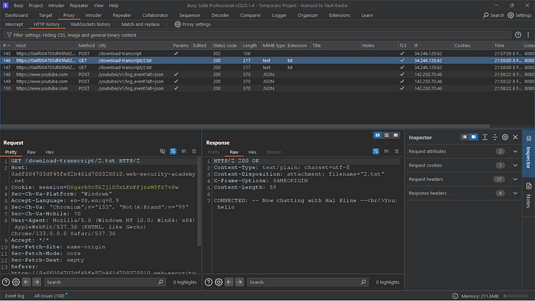Screen dimensions: 535x301
Task: Go to previous Request search match
Action: 26,282
